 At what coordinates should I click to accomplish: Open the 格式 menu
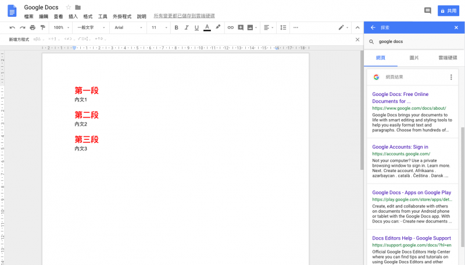point(88,17)
